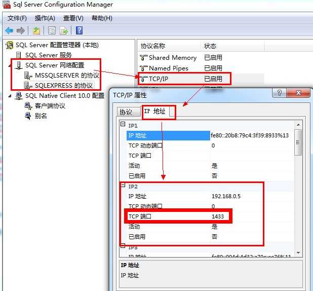
Task: Click the Named Pipes protocol icon
Action: pos(143,68)
